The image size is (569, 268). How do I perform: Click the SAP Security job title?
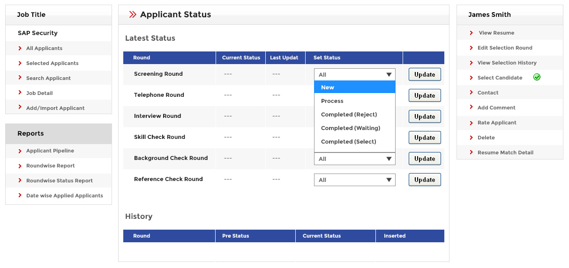point(37,33)
